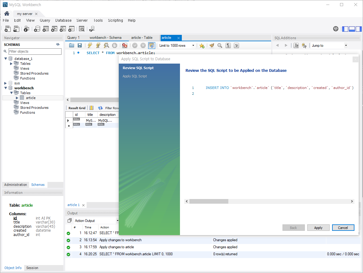Toggle the bottom output panel visibility
The height and width of the screenshot is (273, 363).
tap(352, 29)
